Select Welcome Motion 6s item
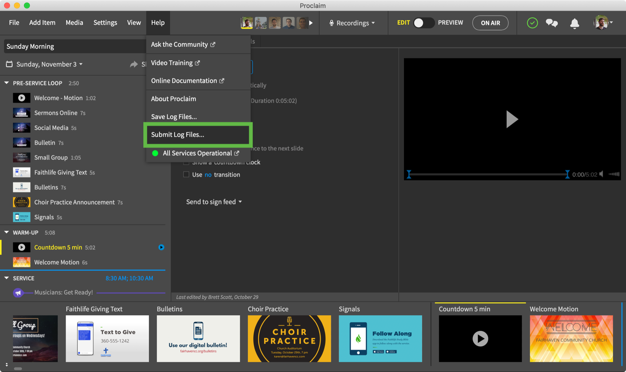626x372 pixels. pyautogui.click(x=83, y=262)
